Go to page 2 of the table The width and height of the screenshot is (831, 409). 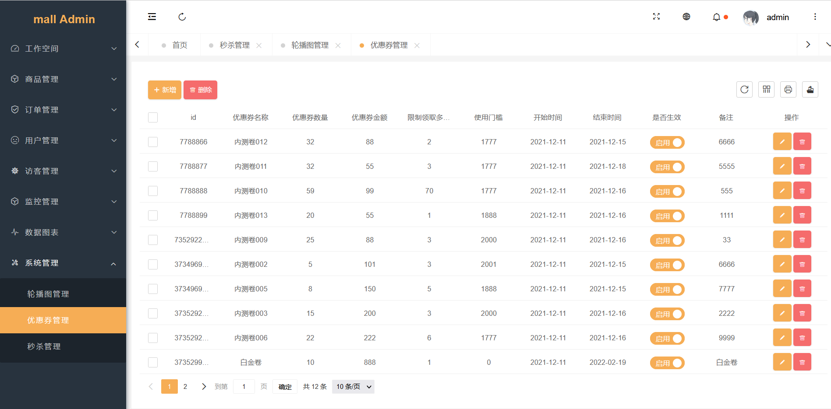(x=185, y=387)
